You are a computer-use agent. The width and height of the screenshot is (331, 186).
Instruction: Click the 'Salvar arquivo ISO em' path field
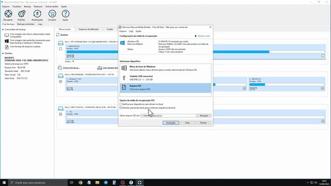168,116
